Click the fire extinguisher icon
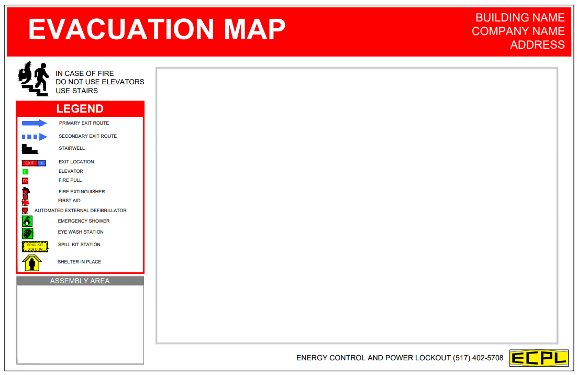This screenshot has width=577, height=375. (x=25, y=192)
